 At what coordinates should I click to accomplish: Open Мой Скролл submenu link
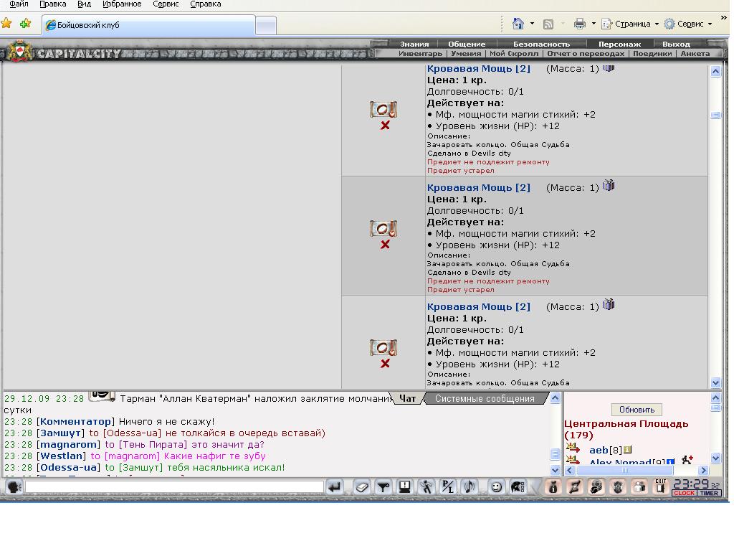pyautogui.click(x=514, y=53)
